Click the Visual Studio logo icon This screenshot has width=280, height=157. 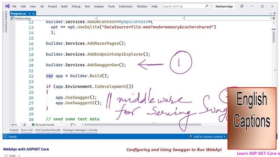pyautogui.click(x=7, y=6)
